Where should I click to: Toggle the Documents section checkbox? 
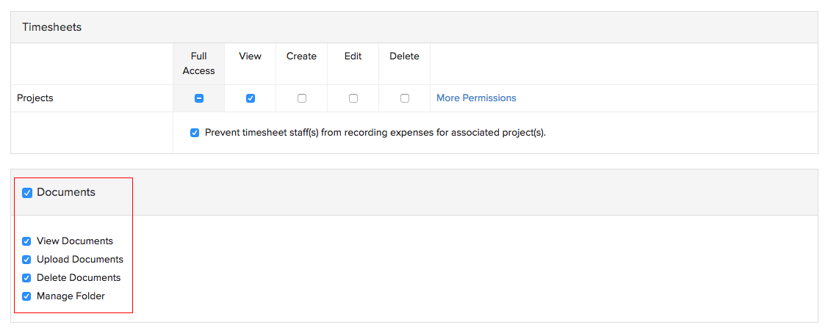(27, 193)
